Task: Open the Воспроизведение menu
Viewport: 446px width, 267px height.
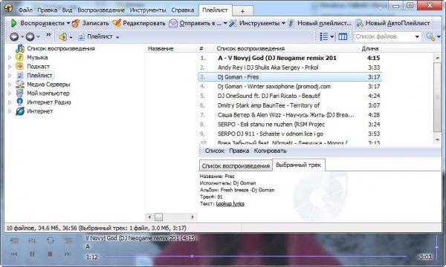Action: tap(101, 10)
